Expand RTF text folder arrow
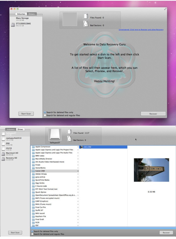176x239 pixels. 78,189
